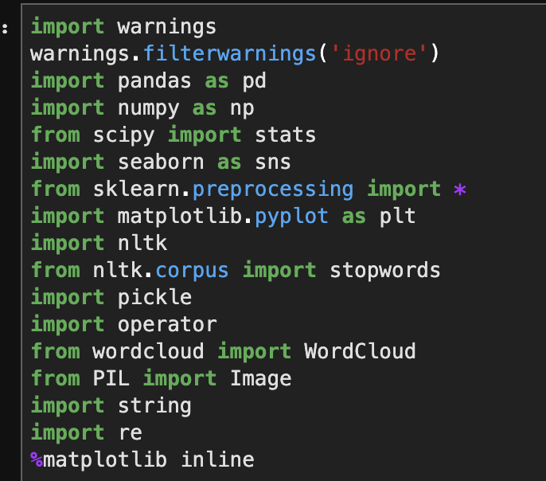The height and width of the screenshot is (481, 546).
Task: Click 'pd' alias in the pandas import
Action: click(254, 81)
